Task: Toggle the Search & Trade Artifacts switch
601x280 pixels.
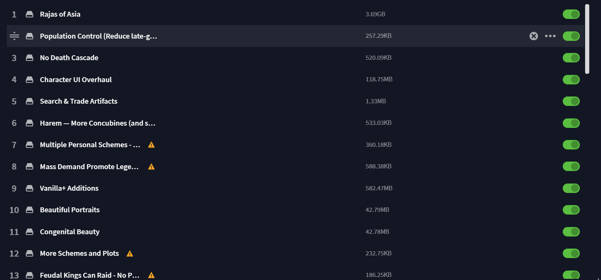Action: (571, 101)
